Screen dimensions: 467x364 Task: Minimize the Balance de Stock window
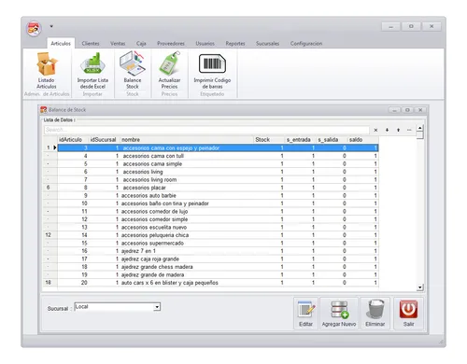[x=394, y=110]
